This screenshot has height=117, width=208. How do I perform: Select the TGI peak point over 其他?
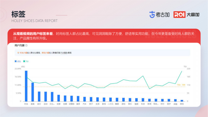coord(182,71)
